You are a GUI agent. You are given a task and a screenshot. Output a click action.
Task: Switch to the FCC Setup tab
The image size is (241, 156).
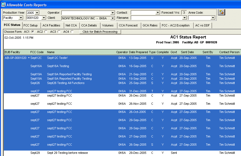tap(31, 25)
